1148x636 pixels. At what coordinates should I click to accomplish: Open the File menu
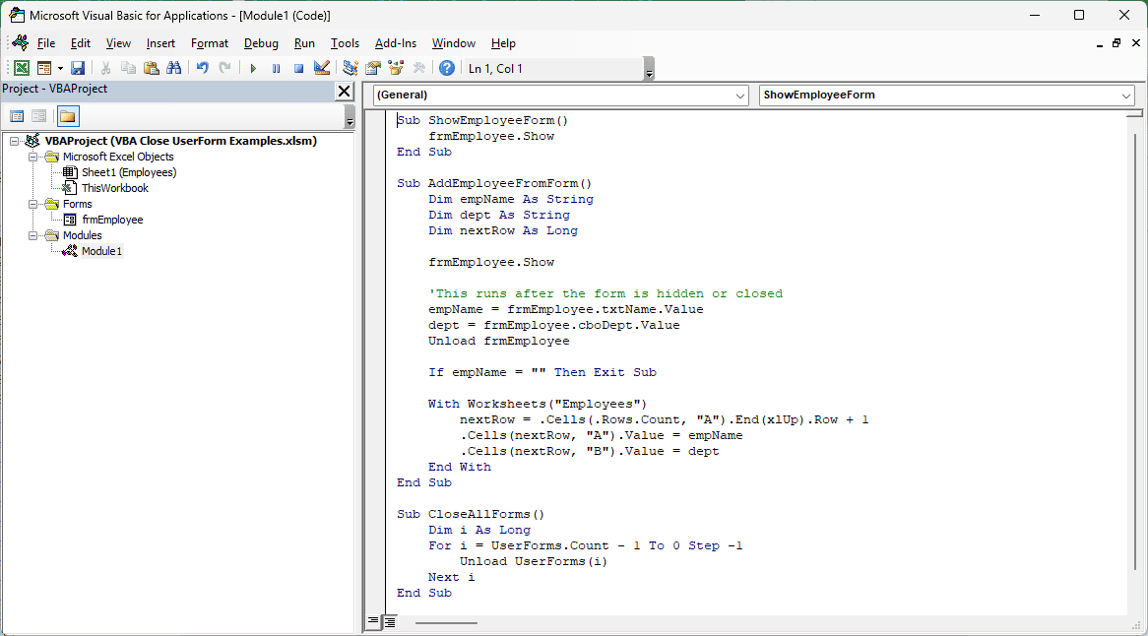(x=46, y=43)
